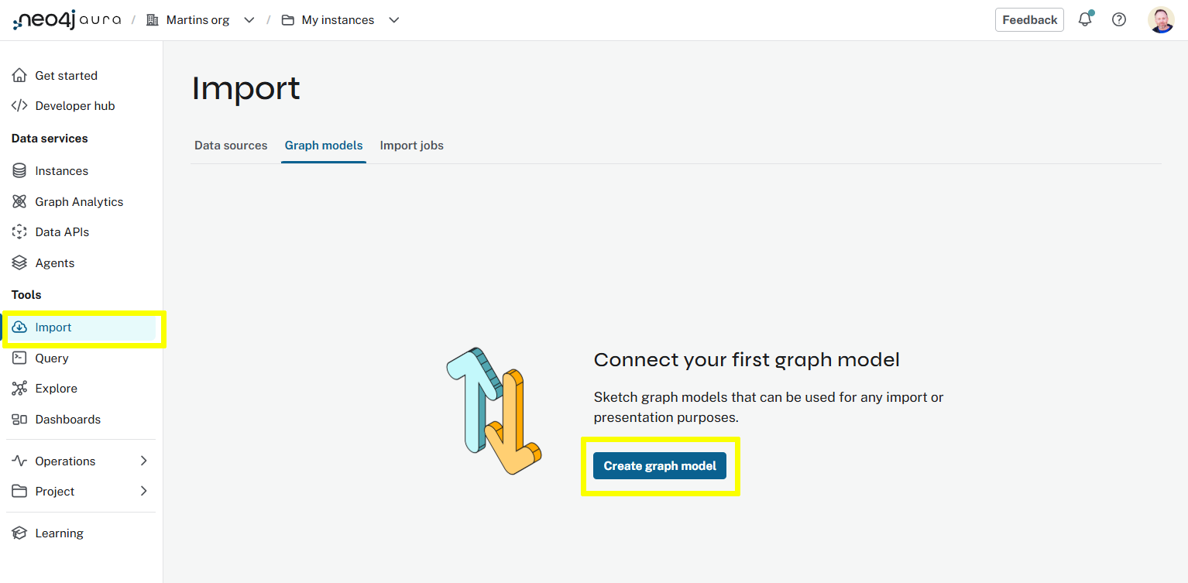This screenshot has height=583, width=1188.
Task: Click the Get started home icon
Action: (19, 75)
